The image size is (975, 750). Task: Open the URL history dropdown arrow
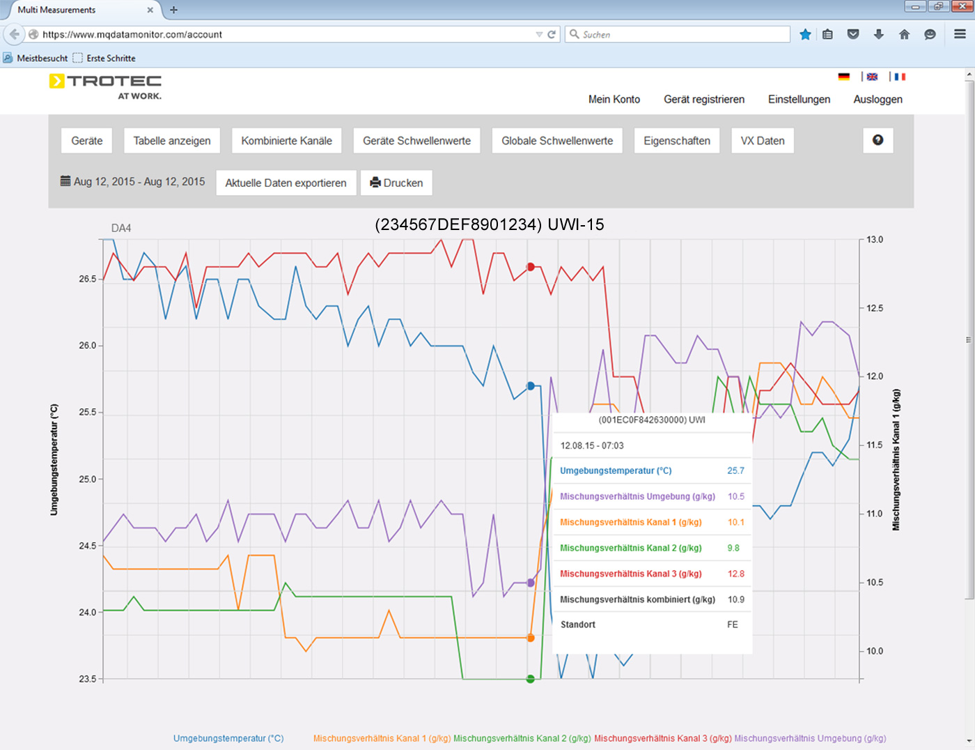[539, 34]
